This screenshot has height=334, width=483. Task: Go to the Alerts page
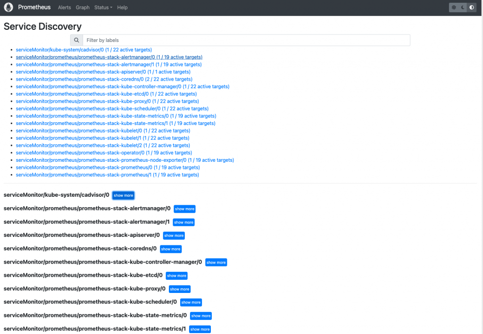[64, 8]
